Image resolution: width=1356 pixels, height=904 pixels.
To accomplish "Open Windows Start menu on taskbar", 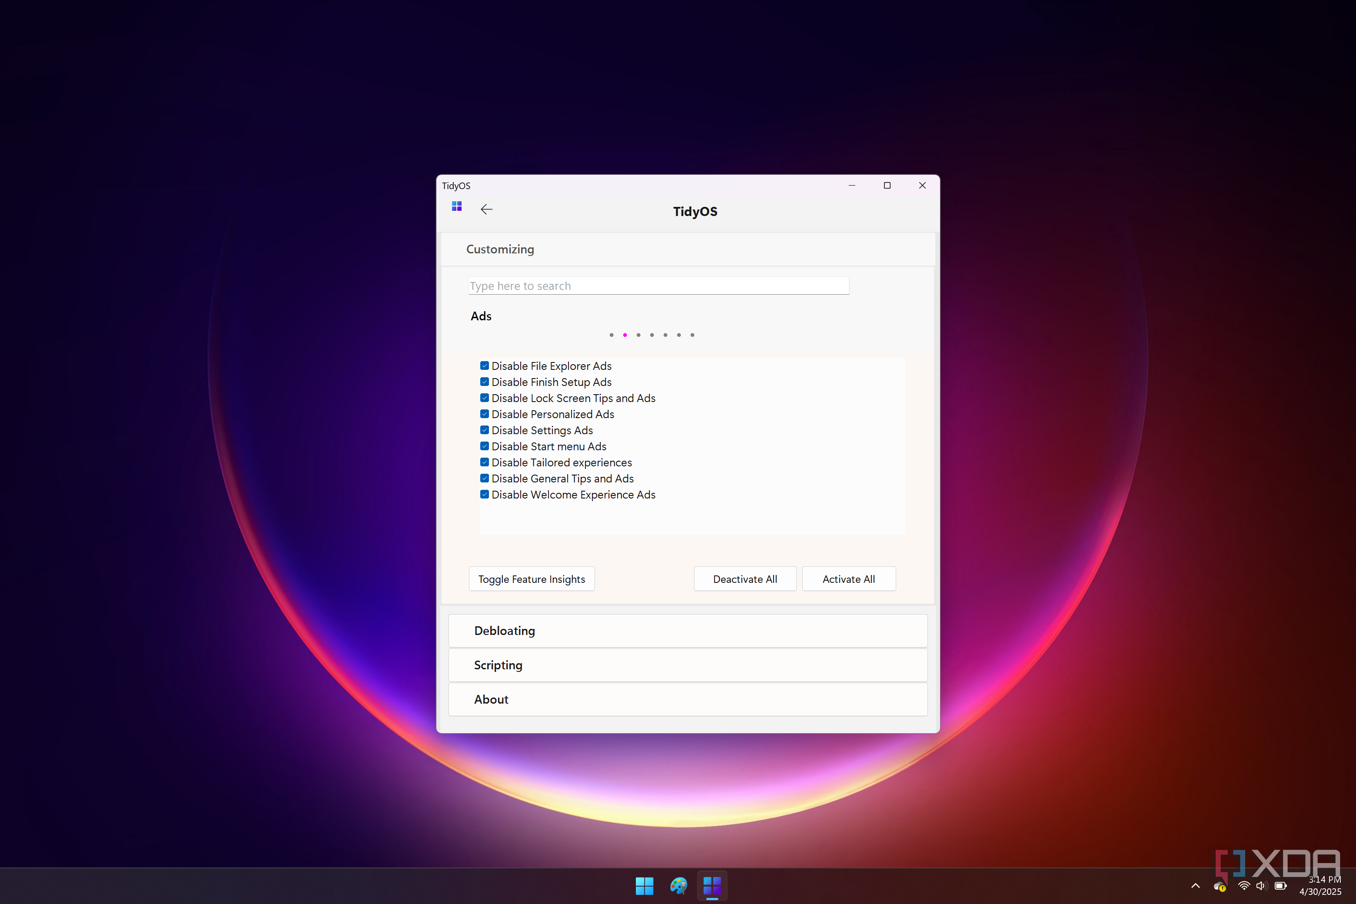I will pos(644,886).
